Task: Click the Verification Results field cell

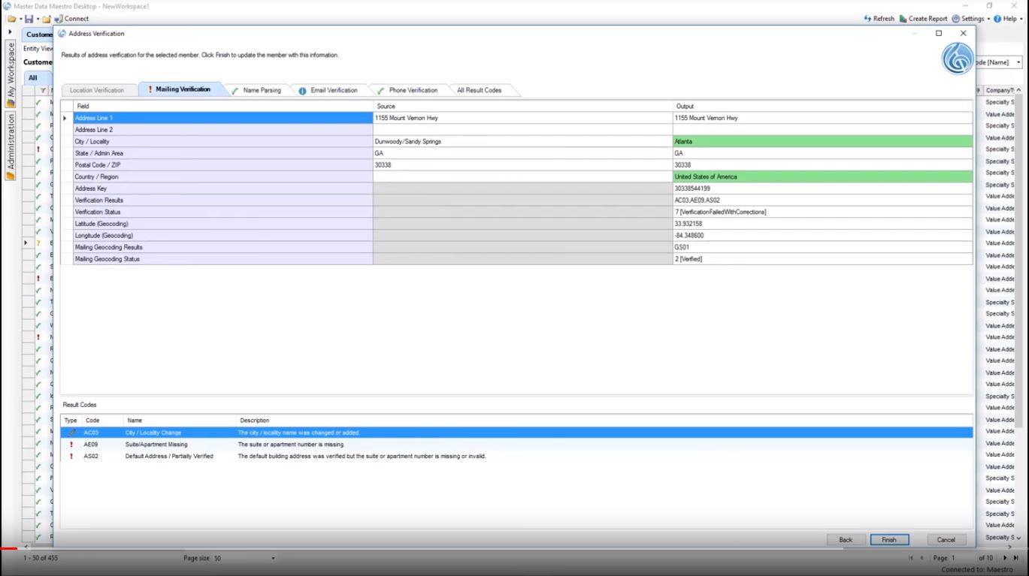Action: click(x=222, y=201)
